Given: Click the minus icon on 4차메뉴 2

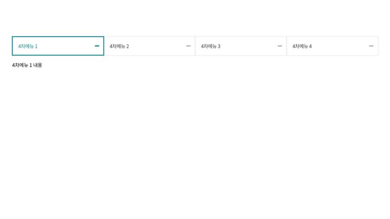Looking at the screenshot, I should coord(188,46).
